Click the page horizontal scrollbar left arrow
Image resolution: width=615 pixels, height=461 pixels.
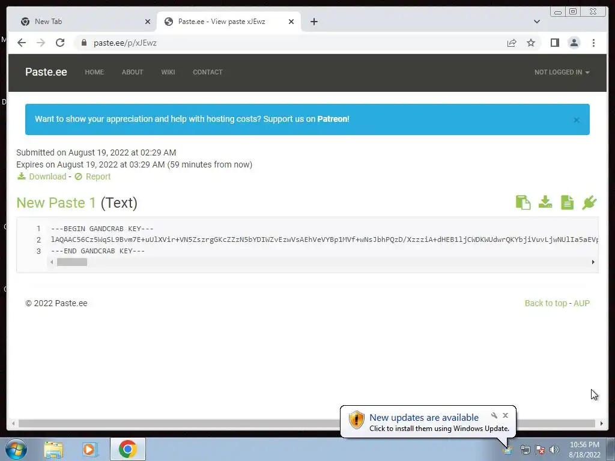[x=13, y=423]
